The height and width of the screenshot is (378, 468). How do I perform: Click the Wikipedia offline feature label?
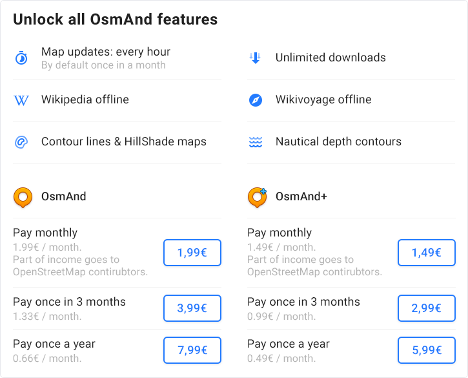pyautogui.click(x=85, y=100)
